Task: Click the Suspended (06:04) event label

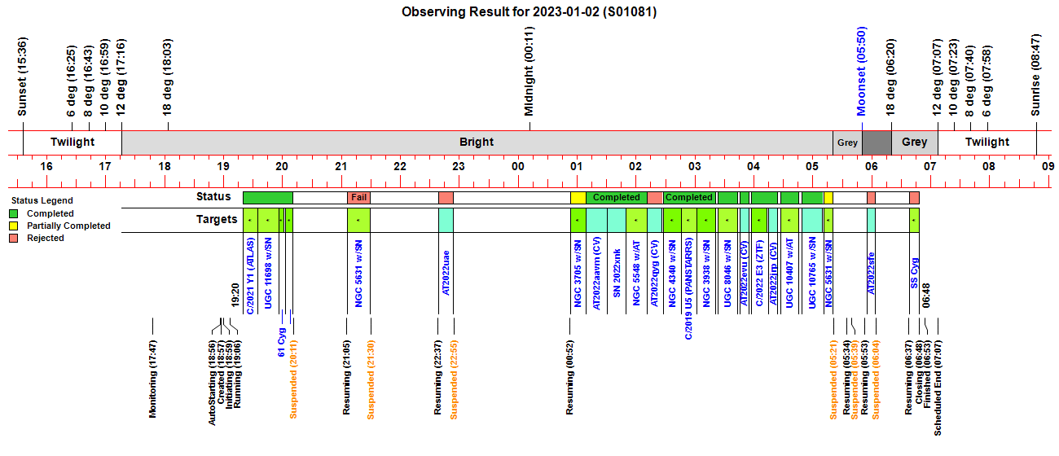Action: pyautogui.click(x=877, y=379)
